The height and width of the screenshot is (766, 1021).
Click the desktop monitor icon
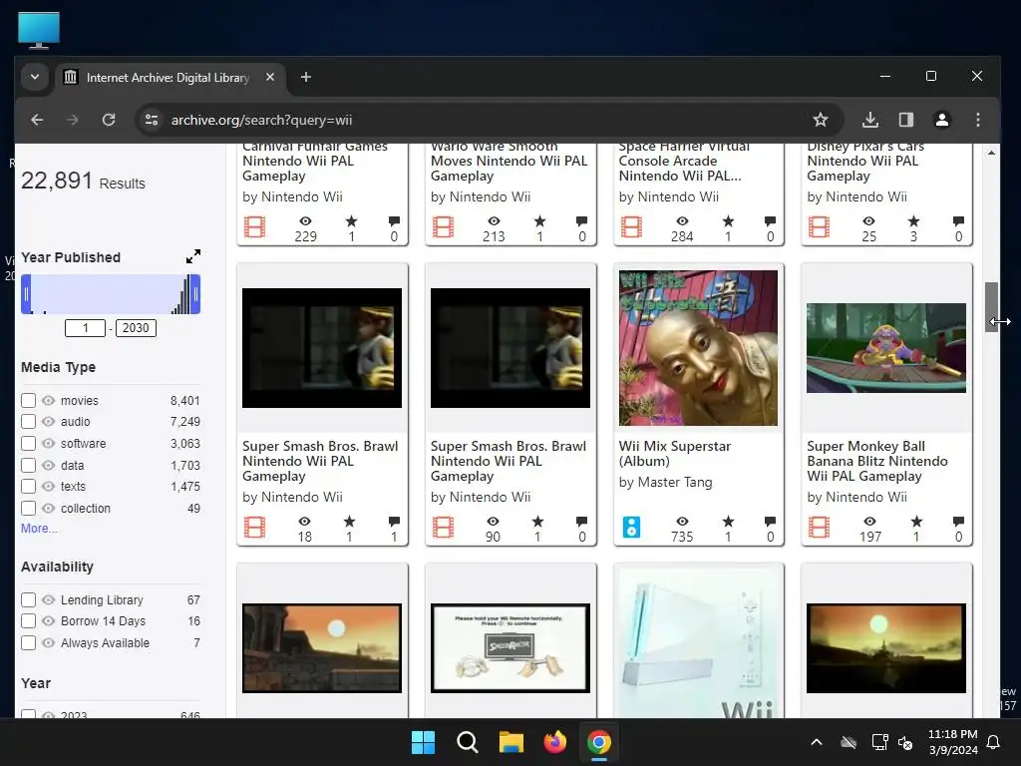pyautogui.click(x=39, y=30)
